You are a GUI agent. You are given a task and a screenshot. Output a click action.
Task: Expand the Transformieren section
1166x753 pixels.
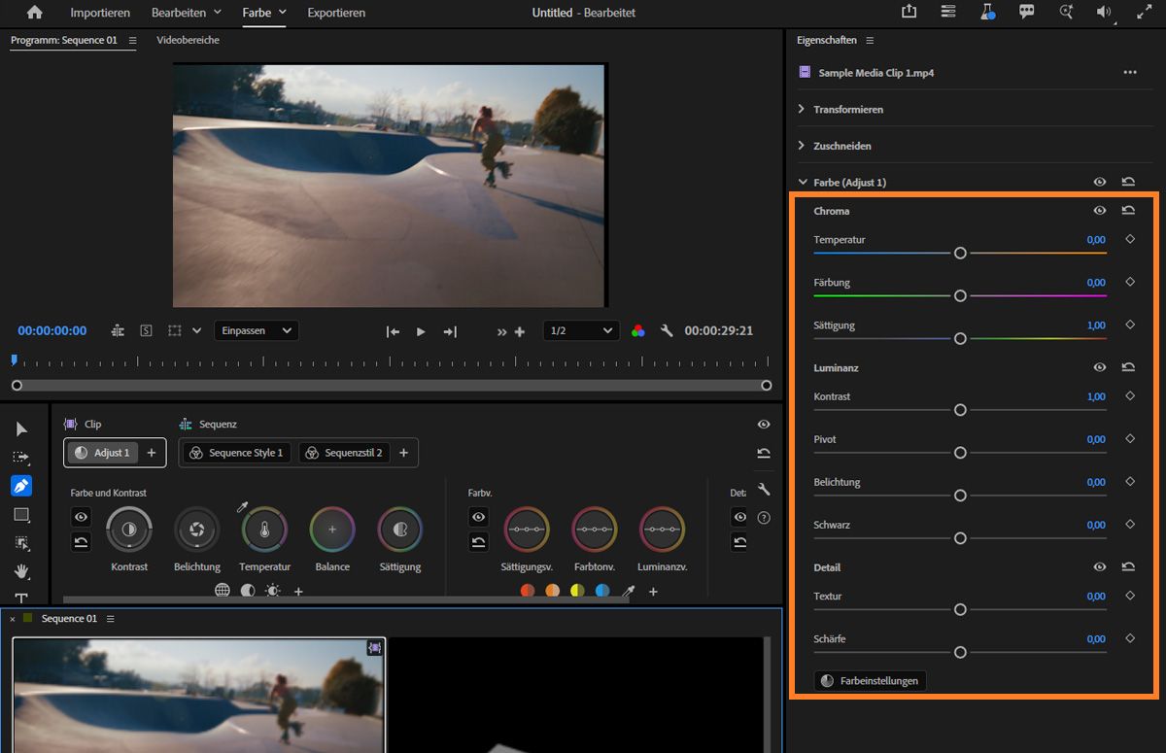coord(802,110)
